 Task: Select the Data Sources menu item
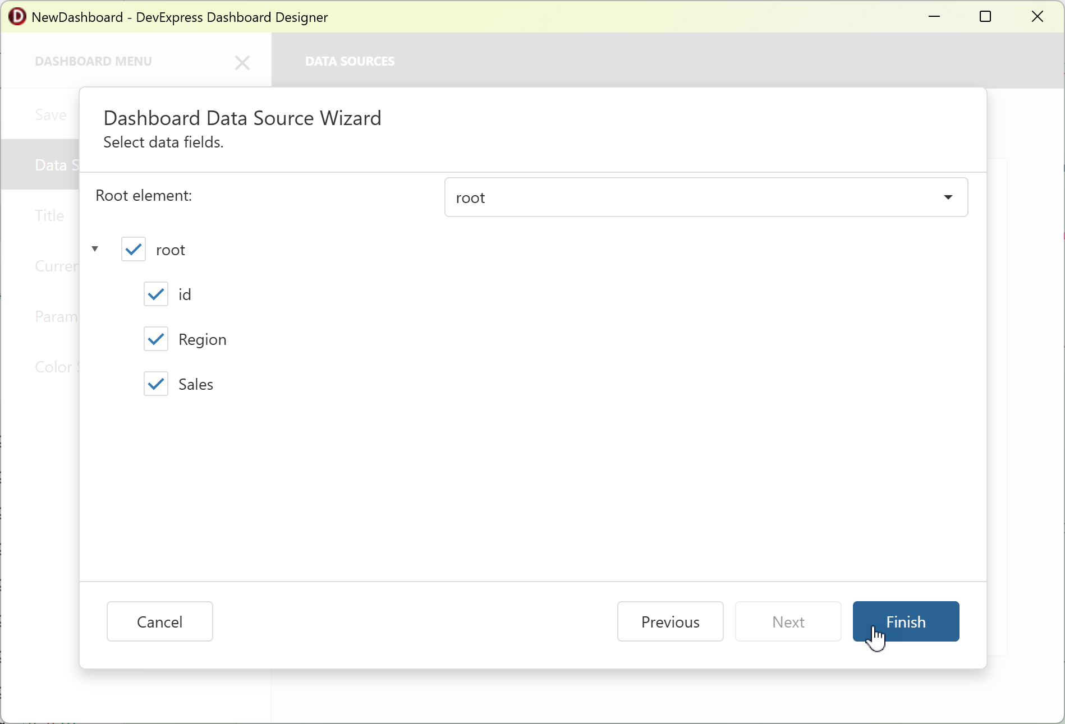click(x=40, y=164)
